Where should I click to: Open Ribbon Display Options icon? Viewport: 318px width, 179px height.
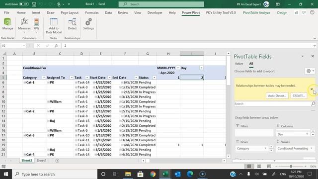pyautogui.click(x=278, y=4)
